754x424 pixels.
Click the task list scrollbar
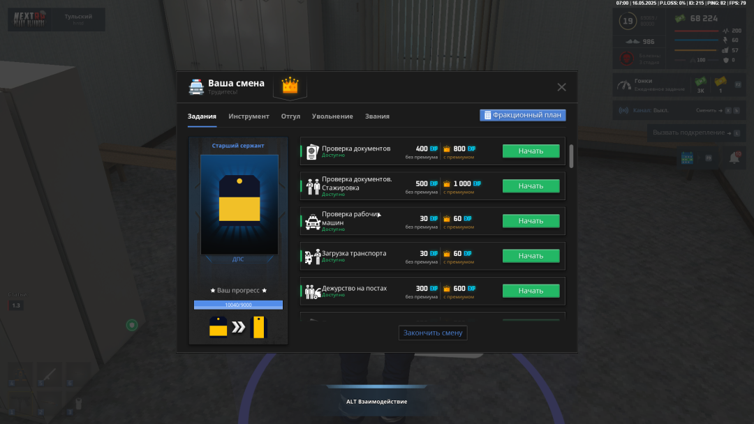tap(571, 156)
